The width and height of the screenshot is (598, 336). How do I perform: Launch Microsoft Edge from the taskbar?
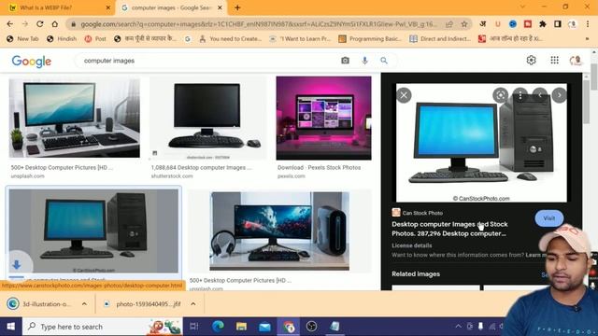coord(218,327)
